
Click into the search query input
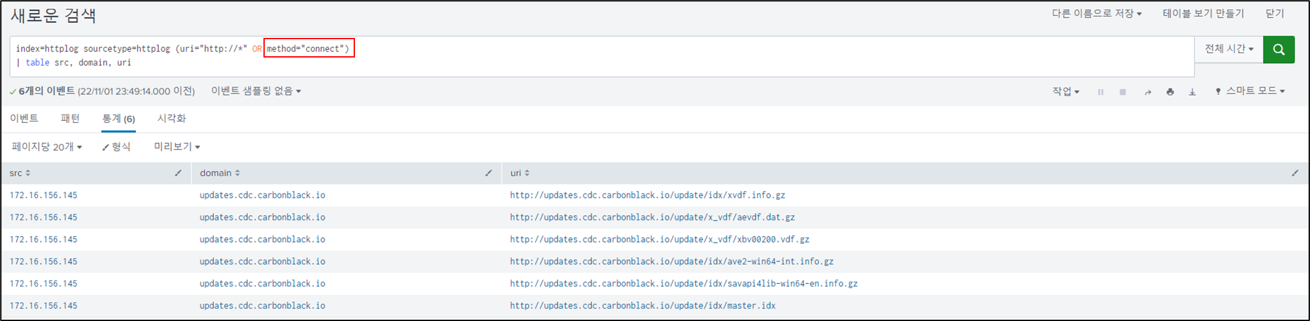[602, 56]
